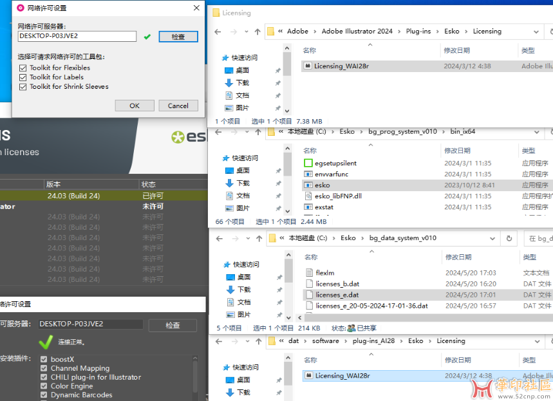Go up one level in bg_data_system_v010 window
The image size is (553, 401).
pos(259,239)
